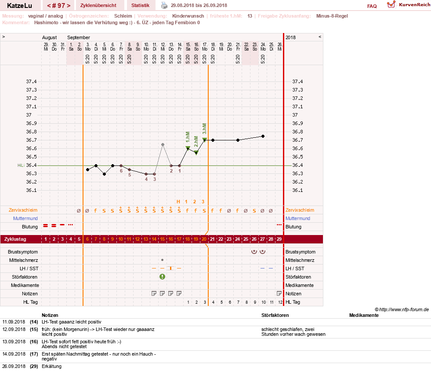This screenshot has width=431, height=386.
Task: Click the Mittelschmerz dot on cycle day 15
Action: 163,260
